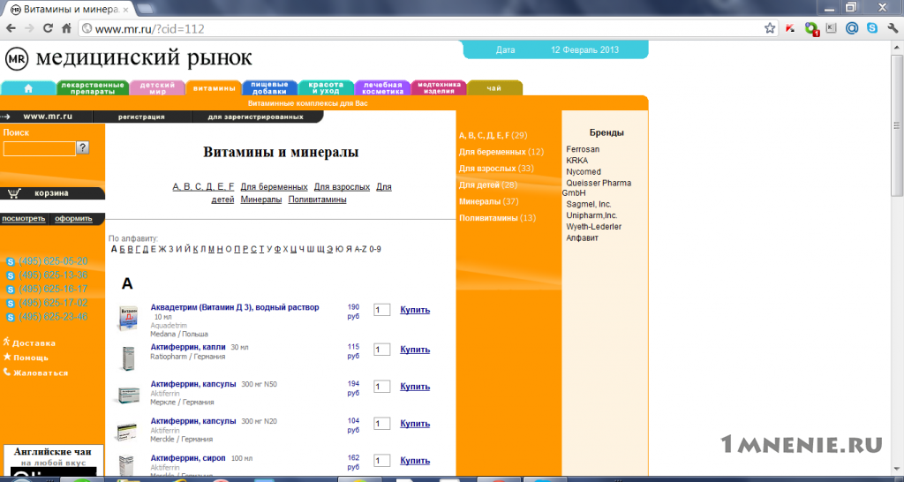Open красота и уход tab

[x=327, y=88]
